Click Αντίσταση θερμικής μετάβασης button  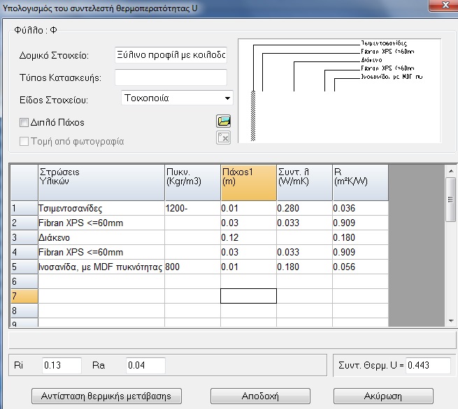pyautogui.click(x=106, y=396)
